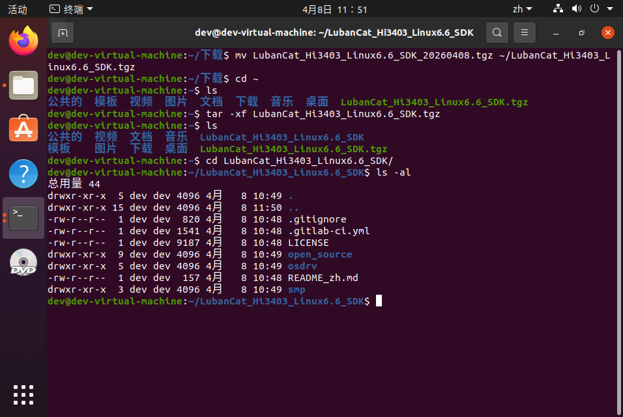Viewport: 623px width, 417px height.
Task: Click the network indicator in the top bar
Action: 557,9
